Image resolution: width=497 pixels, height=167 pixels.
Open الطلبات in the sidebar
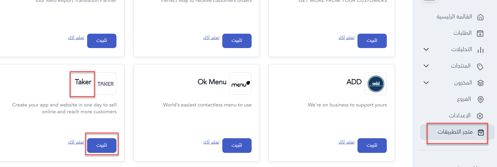click(463, 33)
